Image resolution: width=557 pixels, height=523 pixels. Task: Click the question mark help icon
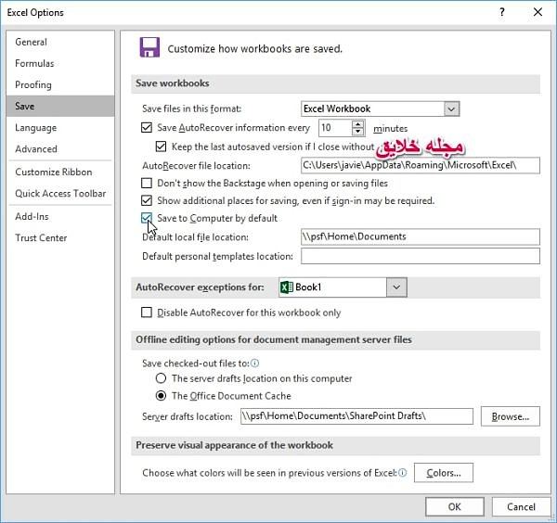coord(502,12)
